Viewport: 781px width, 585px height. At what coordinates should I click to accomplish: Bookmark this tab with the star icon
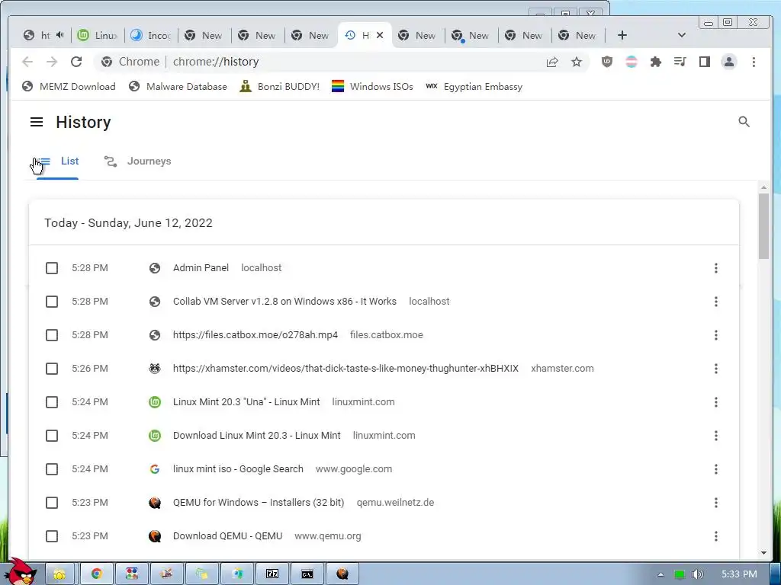pos(577,62)
